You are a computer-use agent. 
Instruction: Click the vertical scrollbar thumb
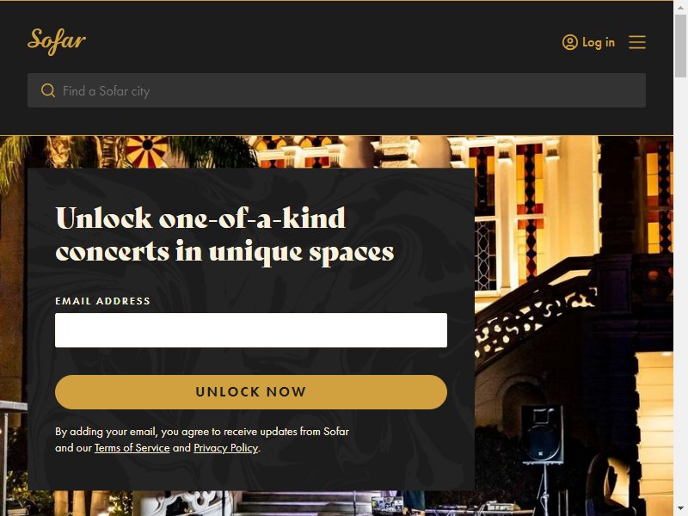click(x=680, y=46)
